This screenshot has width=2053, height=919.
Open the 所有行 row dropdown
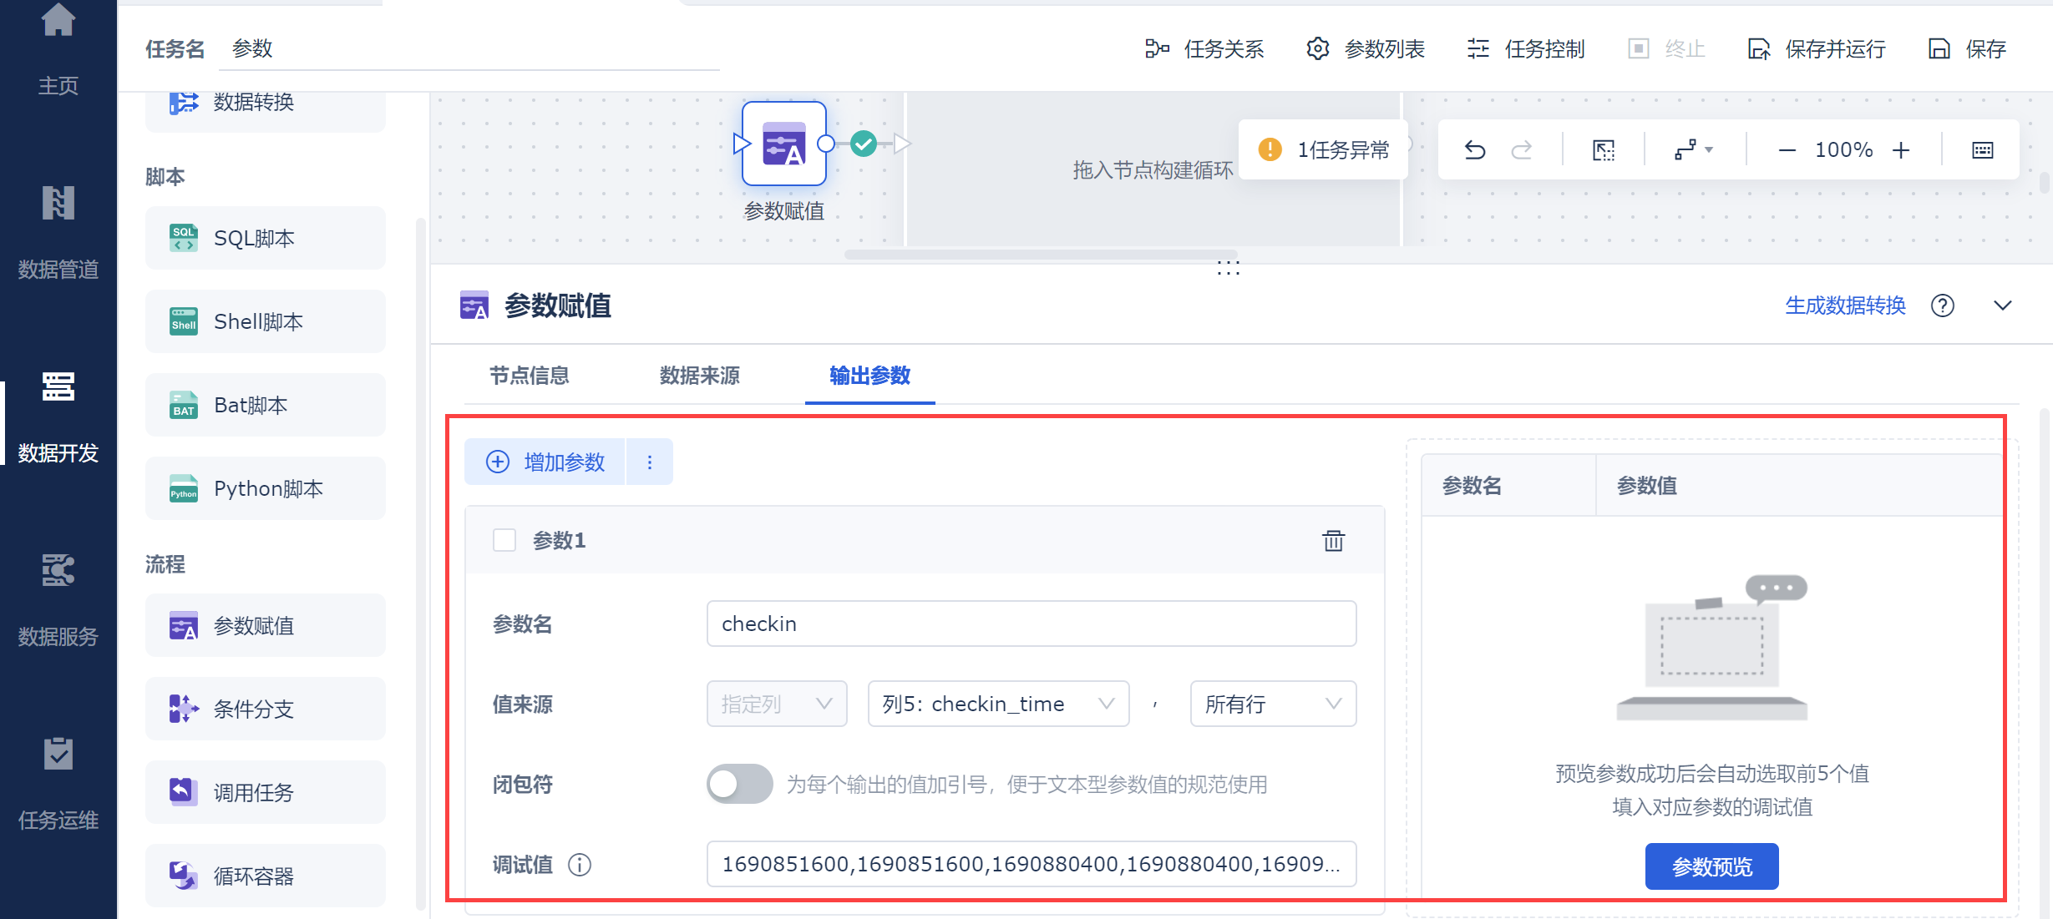click(1272, 704)
